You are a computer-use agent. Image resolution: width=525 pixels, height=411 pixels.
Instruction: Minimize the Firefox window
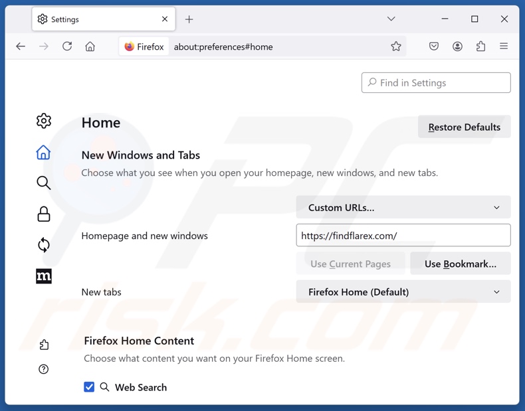pyautogui.click(x=445, y=19)
